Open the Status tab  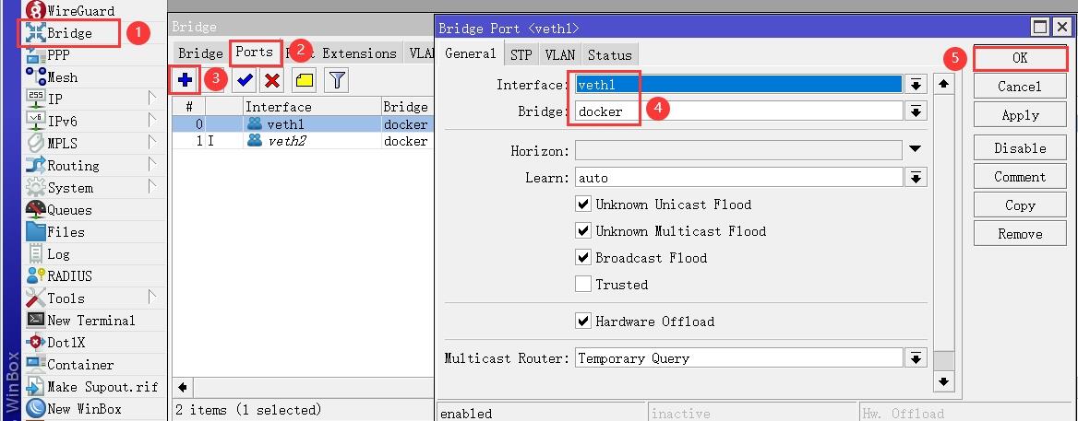pyautogui.click(x=609, y=55)
